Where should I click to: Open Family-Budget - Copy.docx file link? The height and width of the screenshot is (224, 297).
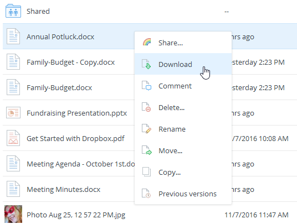[x=71, y=62]
